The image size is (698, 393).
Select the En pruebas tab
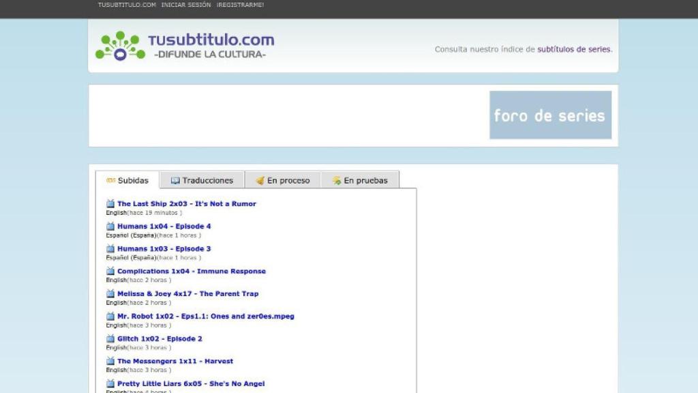tap(359, 180)
